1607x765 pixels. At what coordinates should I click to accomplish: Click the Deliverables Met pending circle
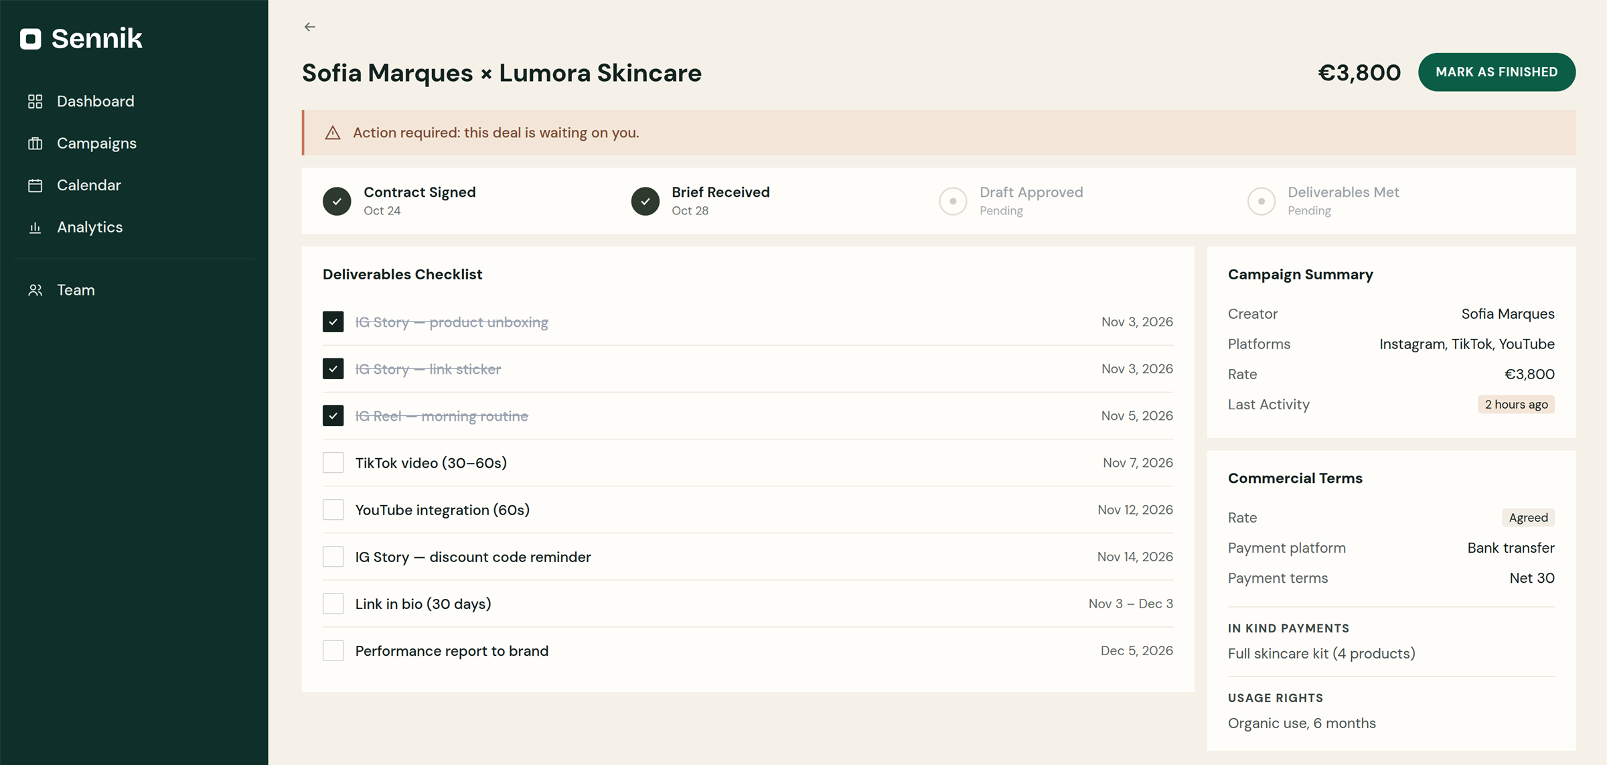coord(1261,201)
